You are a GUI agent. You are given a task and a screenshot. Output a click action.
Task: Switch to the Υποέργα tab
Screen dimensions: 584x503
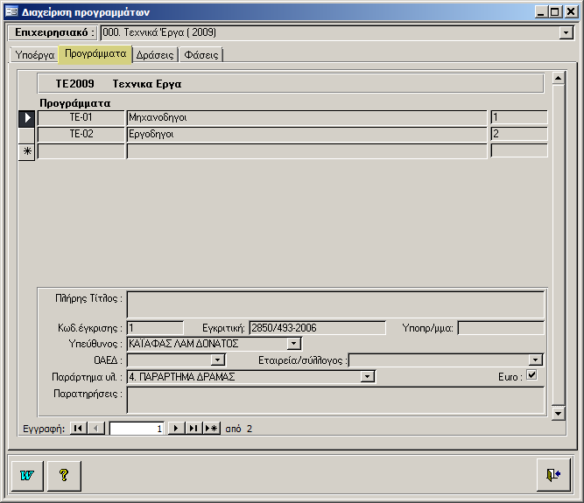click(x=35, y=54)
